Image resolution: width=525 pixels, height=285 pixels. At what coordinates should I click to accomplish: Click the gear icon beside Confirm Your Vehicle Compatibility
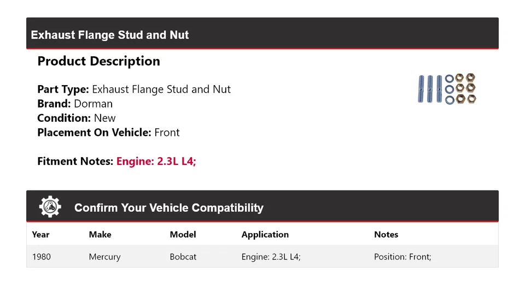click(x=50, y=207)
